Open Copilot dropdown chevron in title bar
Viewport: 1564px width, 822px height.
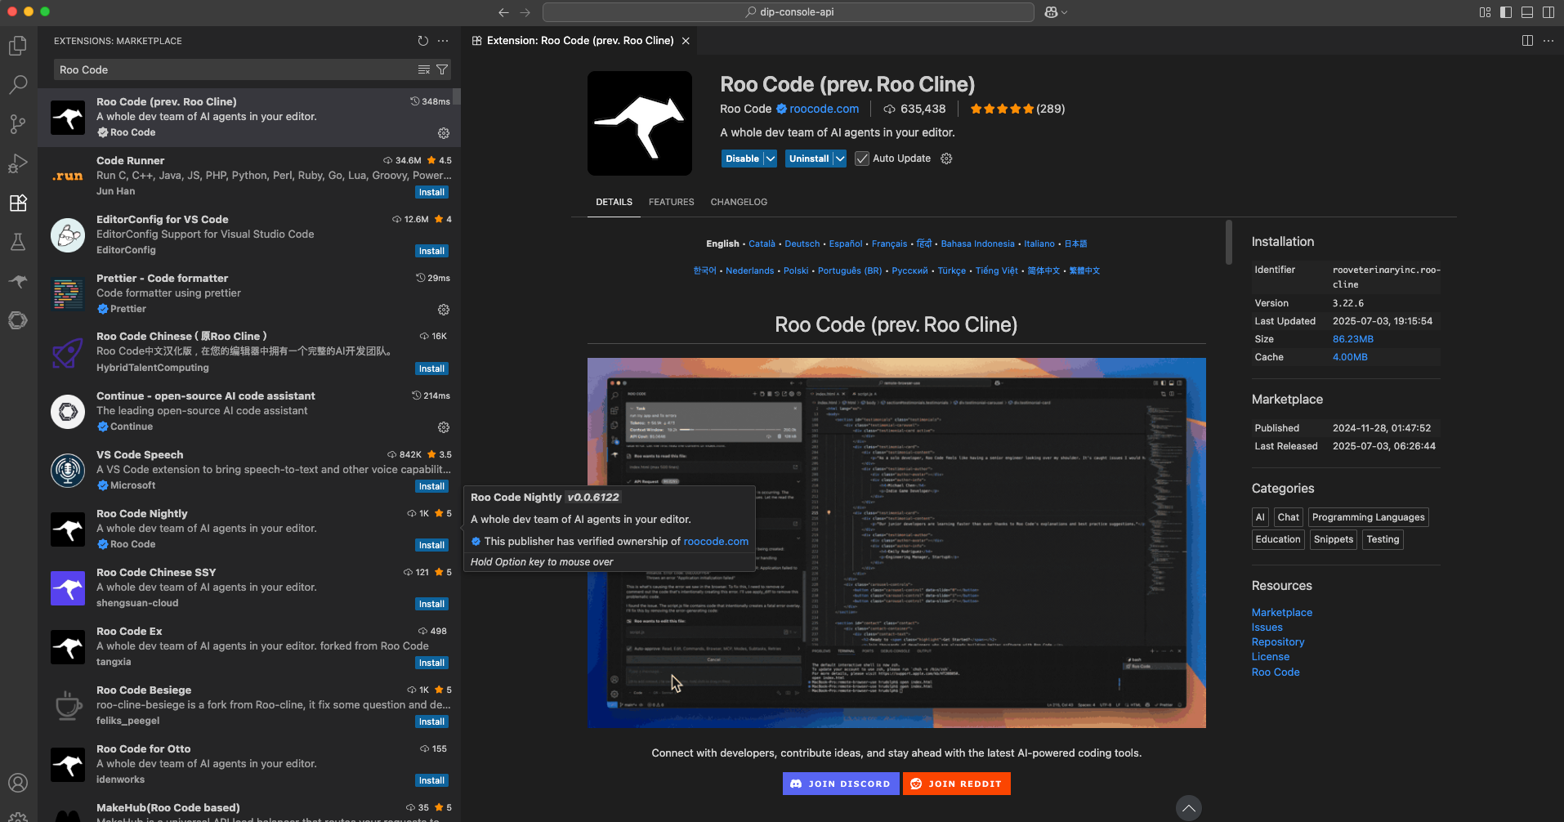click(x=1064, y=12)
